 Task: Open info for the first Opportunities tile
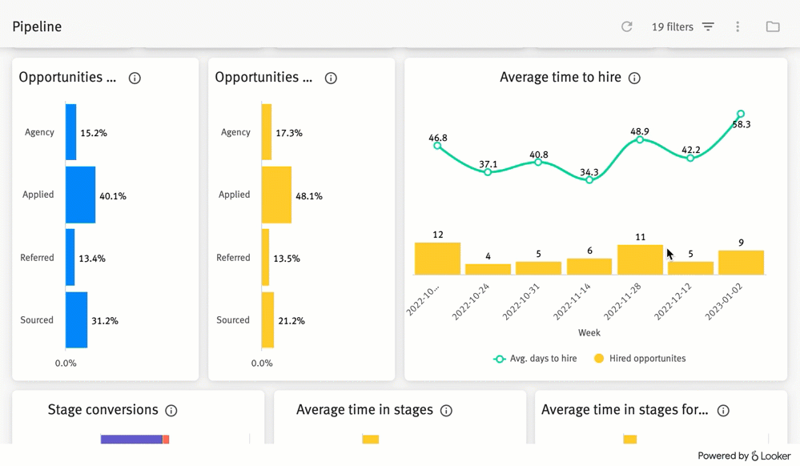(x=135, y=78)
